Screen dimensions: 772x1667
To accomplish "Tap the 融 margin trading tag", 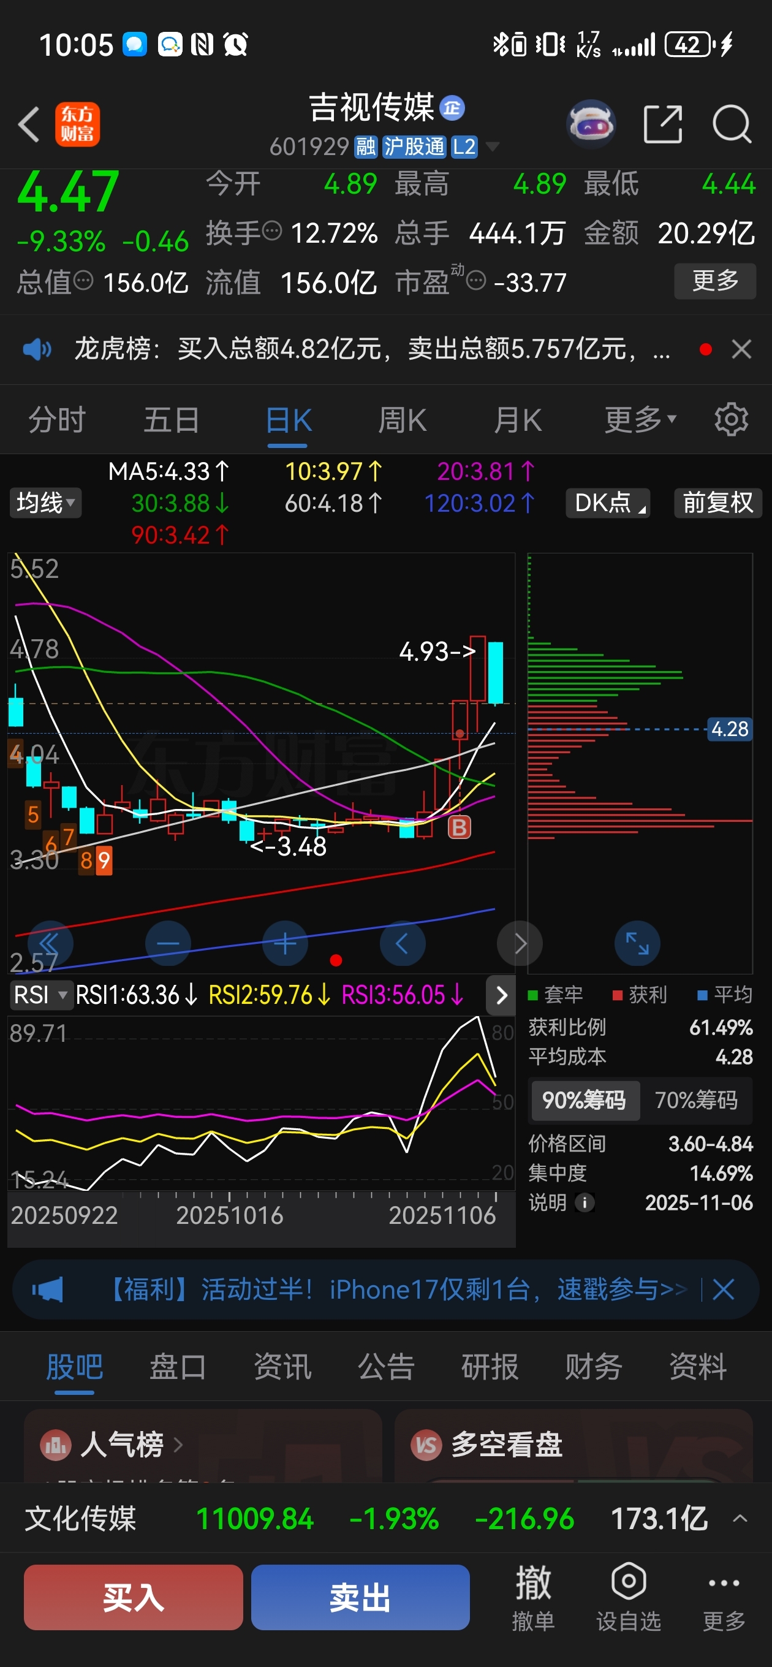I will coord(366,147).
